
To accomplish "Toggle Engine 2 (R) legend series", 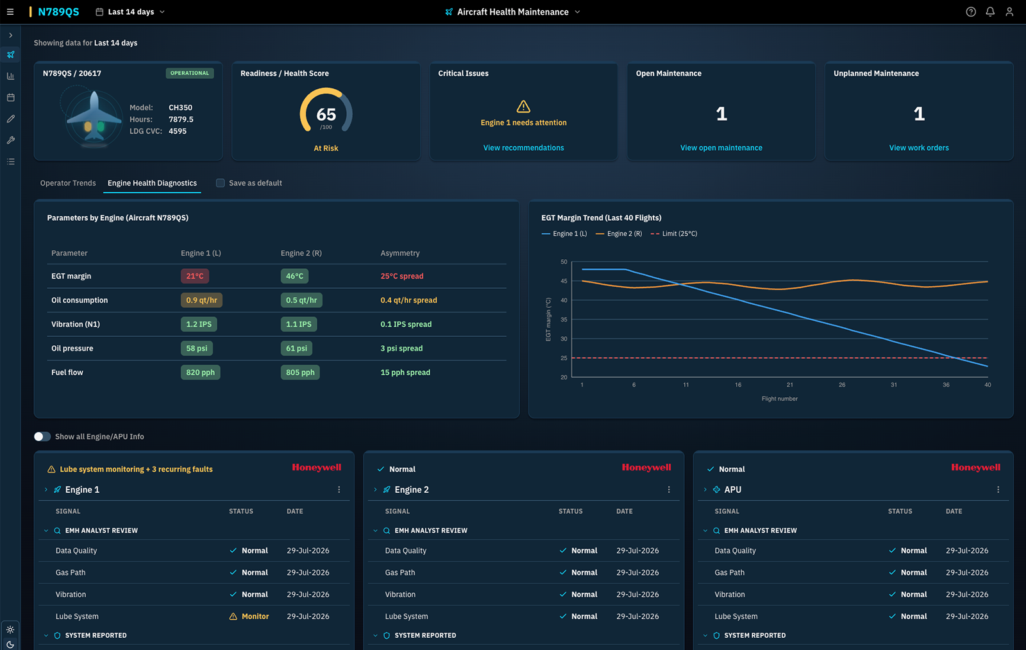I will tap(619, 234).
